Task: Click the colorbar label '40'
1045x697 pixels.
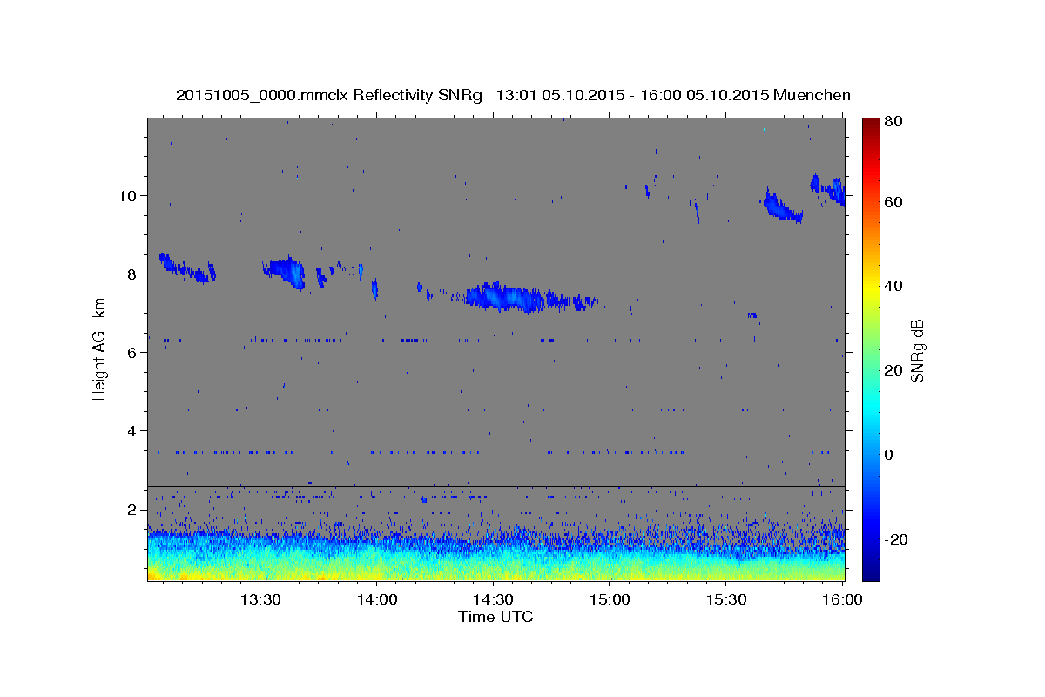Action: pos(895,286)
